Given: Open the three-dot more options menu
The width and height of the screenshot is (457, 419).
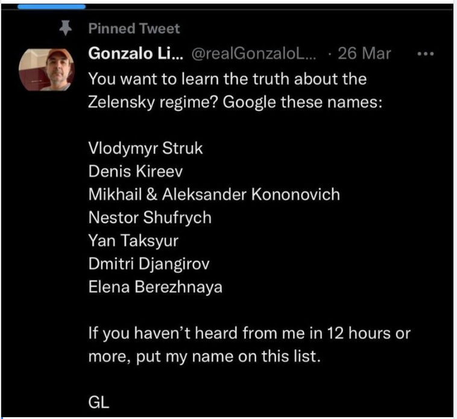Looking at the screenshot, I should click(x=426, y=54).
